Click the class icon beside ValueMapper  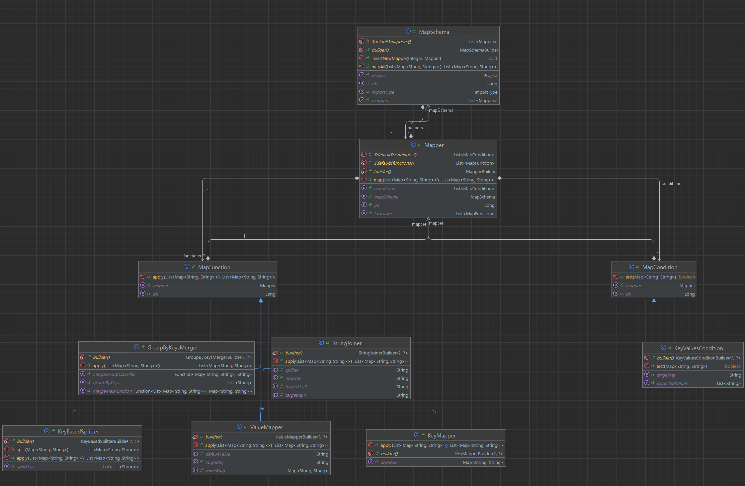pyautogui.click(x=239, y=427)
